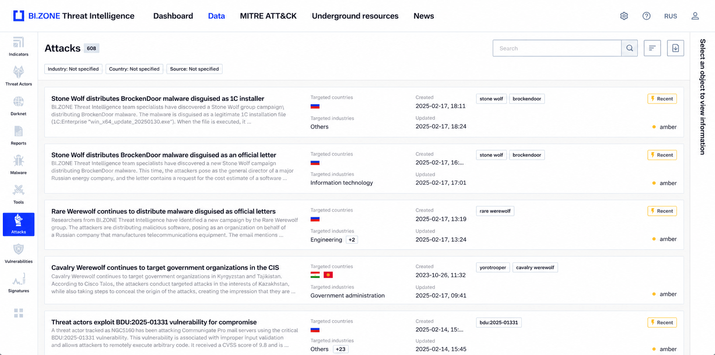Open settings gear icon

tap(624, 16)
